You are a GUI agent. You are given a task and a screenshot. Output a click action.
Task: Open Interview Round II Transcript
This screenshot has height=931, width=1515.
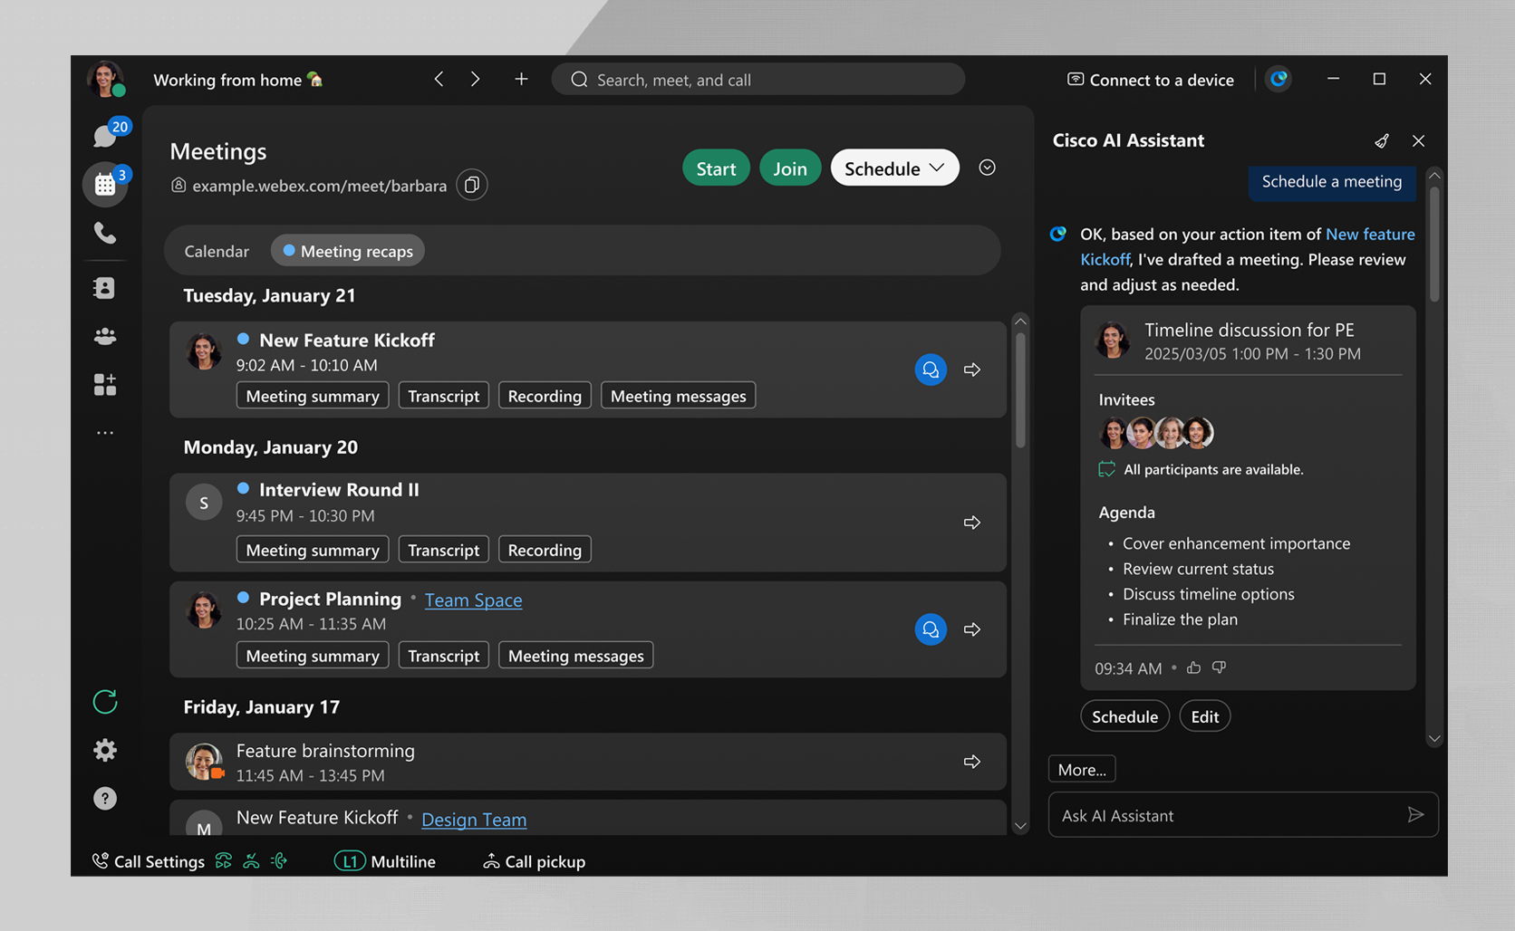444,550
